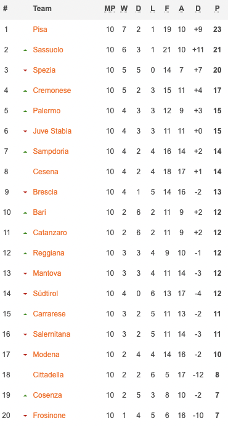Click the red down arrow beside Juve Stabia
The width and height of the screenshot is (228, 426).
point(25,131)
